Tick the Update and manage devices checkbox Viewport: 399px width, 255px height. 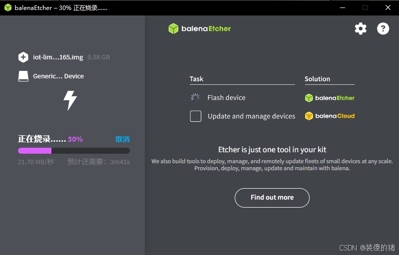[195, 116]
